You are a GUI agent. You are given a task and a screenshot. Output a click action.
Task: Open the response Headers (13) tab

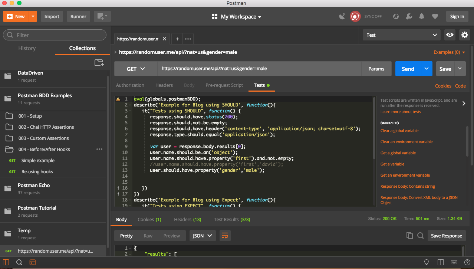pyautogui.click(x=188, y=220)
